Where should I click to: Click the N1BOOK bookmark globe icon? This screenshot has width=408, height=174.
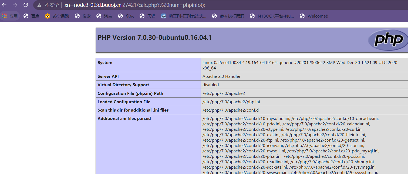pos(252,16)
